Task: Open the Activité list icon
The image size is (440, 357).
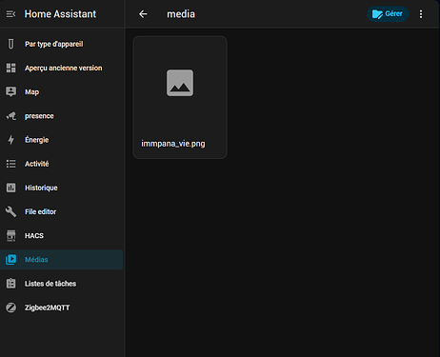Action: (x=11, y=164)
